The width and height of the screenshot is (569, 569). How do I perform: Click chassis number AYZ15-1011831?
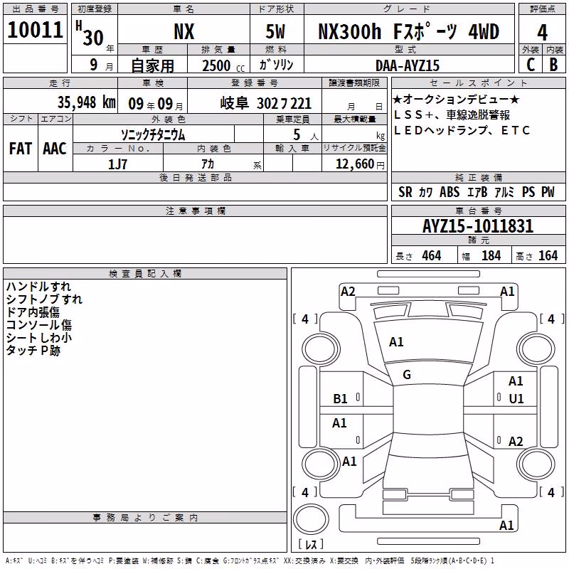(478, 226)
